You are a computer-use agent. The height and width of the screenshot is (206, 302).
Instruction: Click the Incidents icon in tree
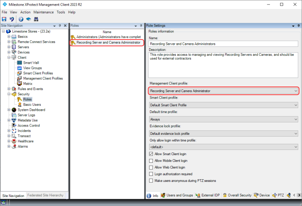14,131
